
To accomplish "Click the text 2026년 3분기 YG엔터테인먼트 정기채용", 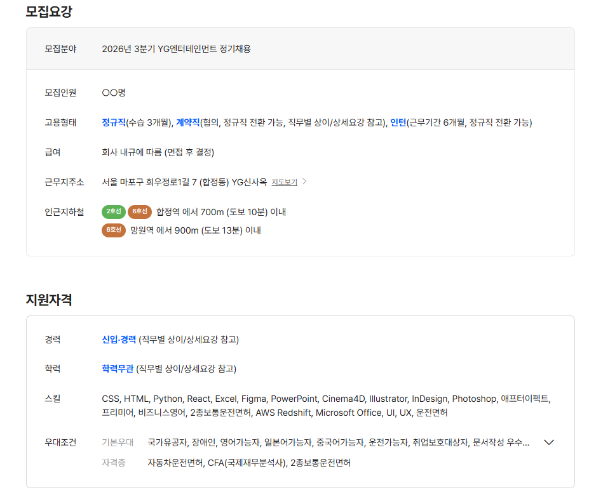I will (176, 49).
